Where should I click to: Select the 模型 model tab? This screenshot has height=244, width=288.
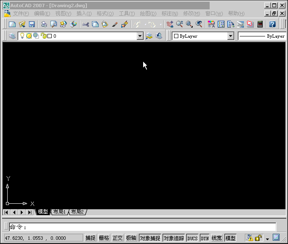point(43,212)
